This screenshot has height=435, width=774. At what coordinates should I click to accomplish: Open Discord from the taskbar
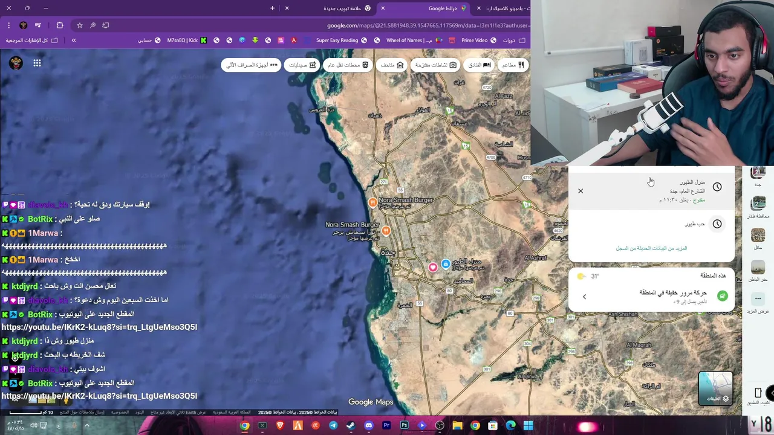pos(369,425)
